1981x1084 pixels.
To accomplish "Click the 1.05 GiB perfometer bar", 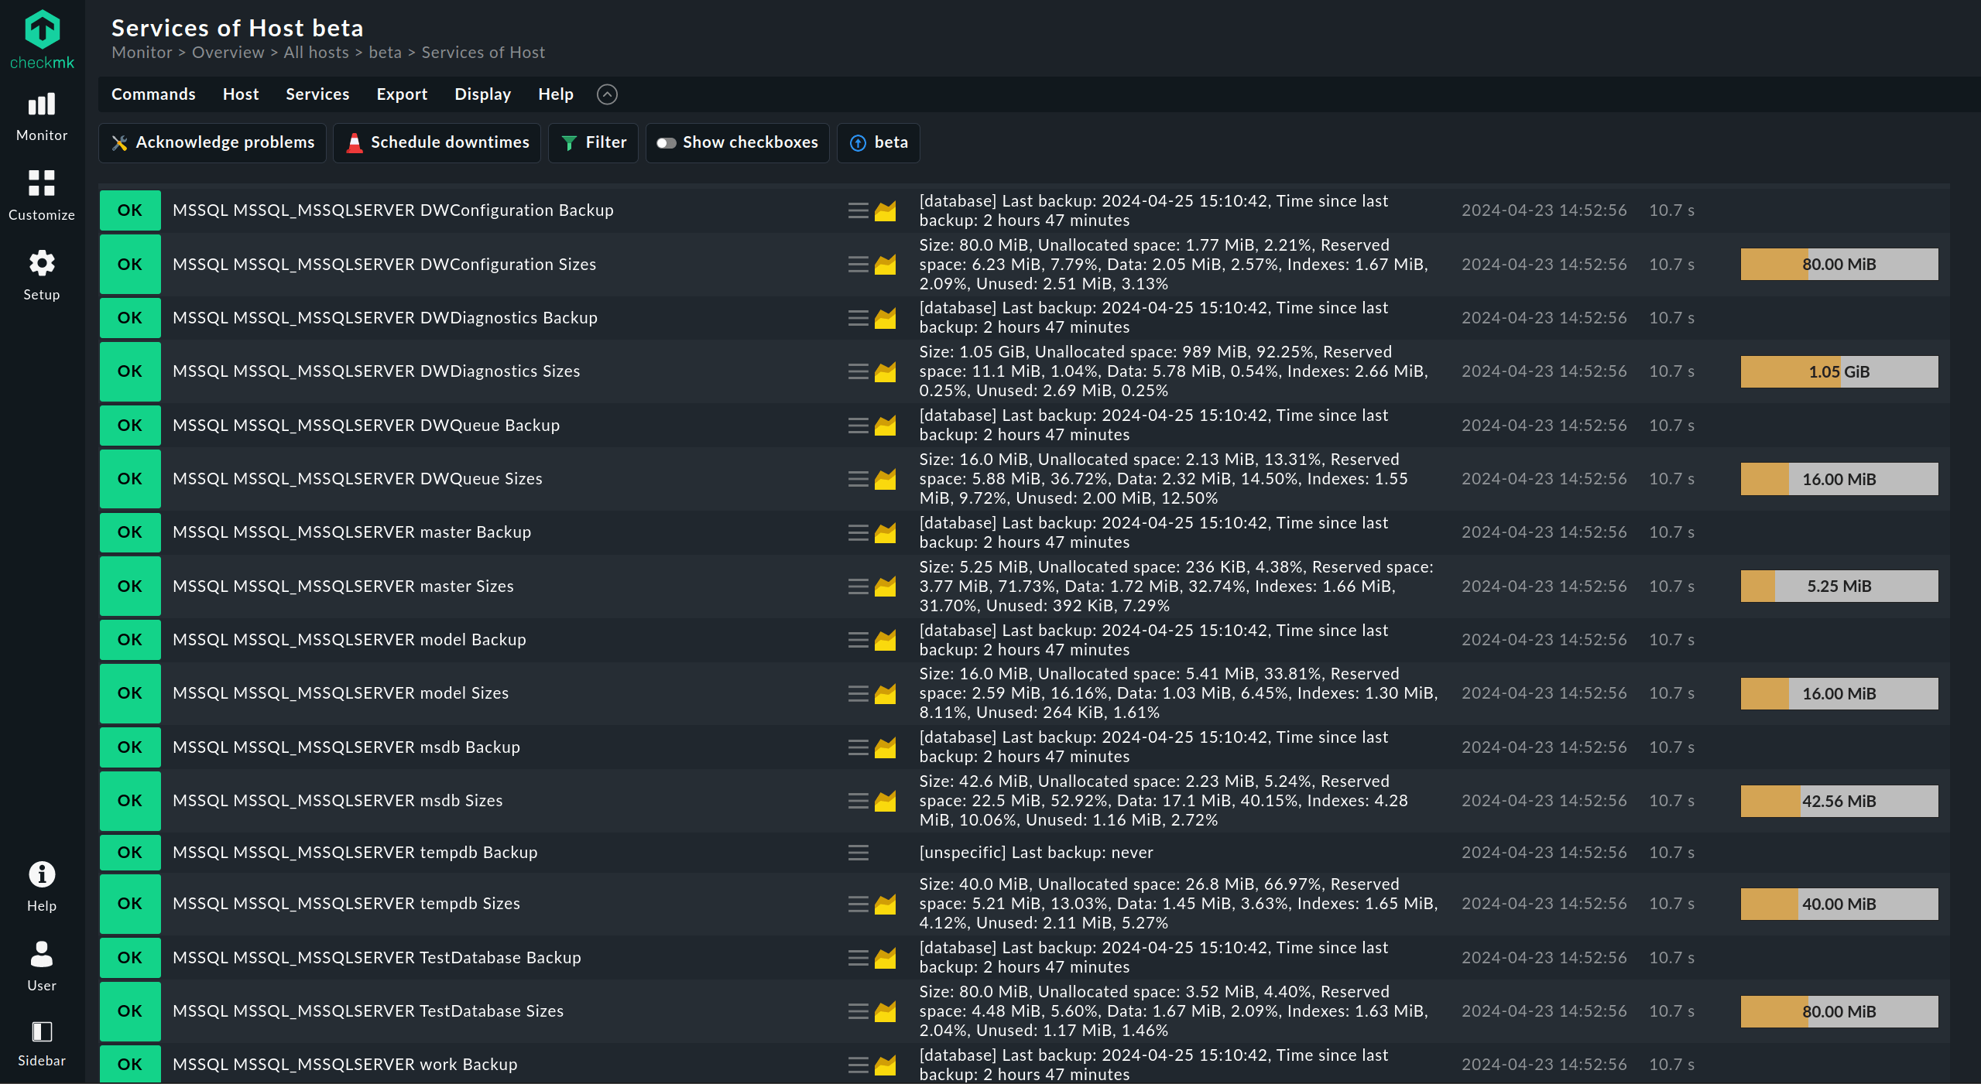I will [x=1839, y=372].
